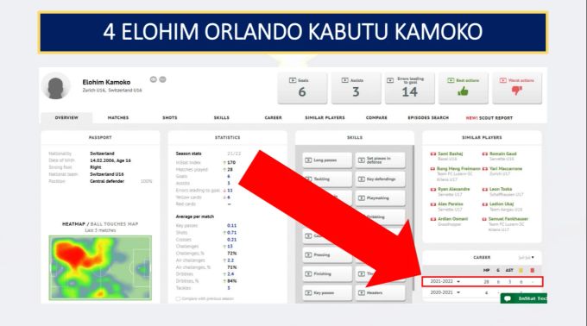The image size is (587, 326).
Task: Open the Scout Report tab
Action: 489,118
